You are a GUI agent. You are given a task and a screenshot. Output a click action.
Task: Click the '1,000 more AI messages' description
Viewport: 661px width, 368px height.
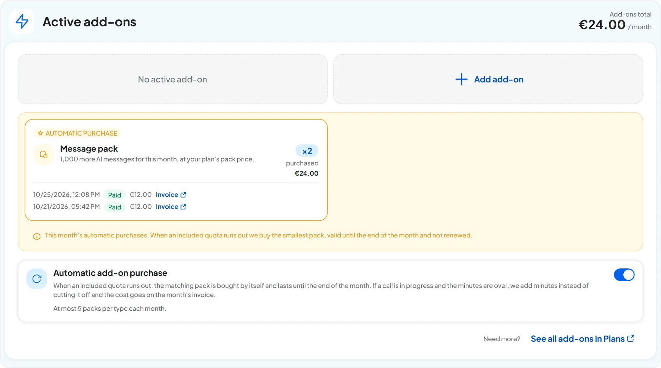coord(157,159)
